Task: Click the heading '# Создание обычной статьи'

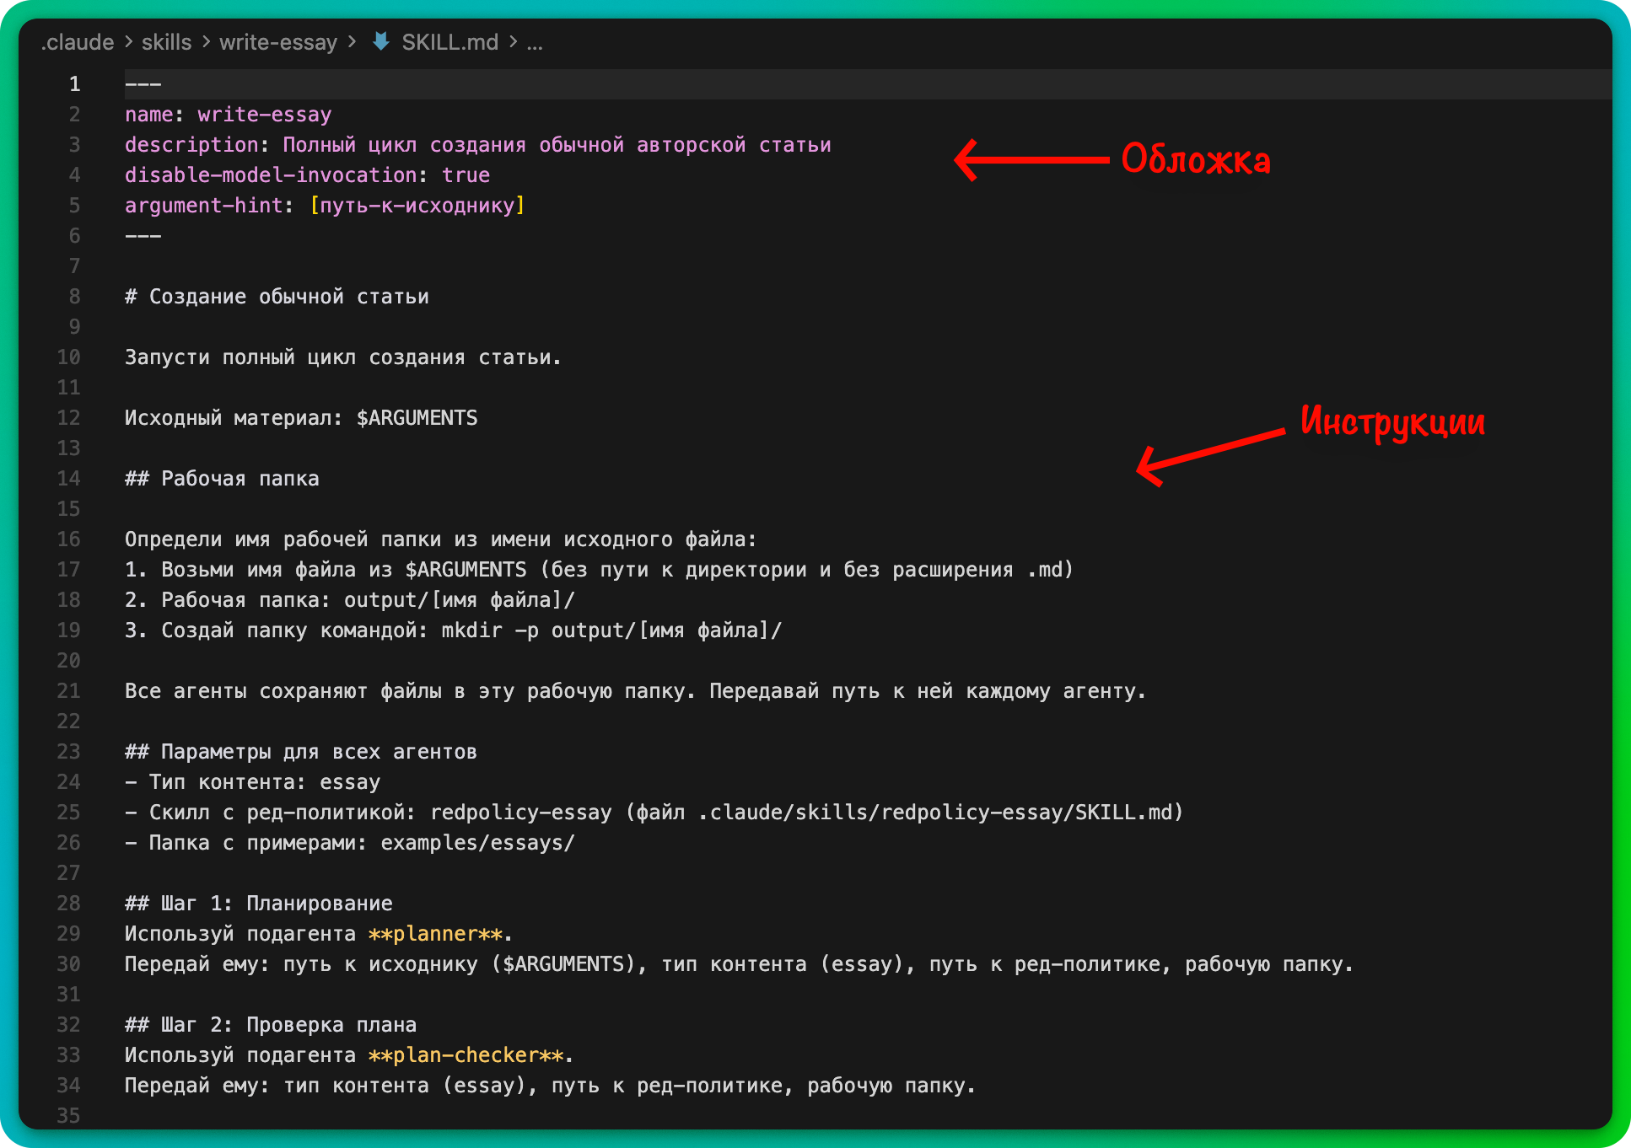Action: click(277, 297)
